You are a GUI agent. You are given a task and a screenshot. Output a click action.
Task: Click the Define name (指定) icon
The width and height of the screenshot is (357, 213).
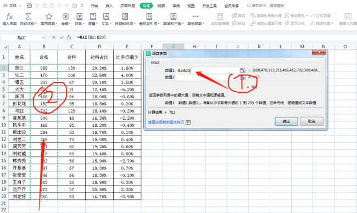234,16
